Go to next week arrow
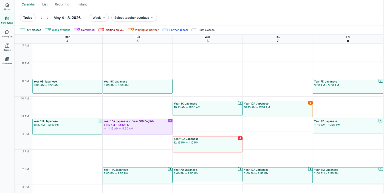384x193 pixels. 48,18
